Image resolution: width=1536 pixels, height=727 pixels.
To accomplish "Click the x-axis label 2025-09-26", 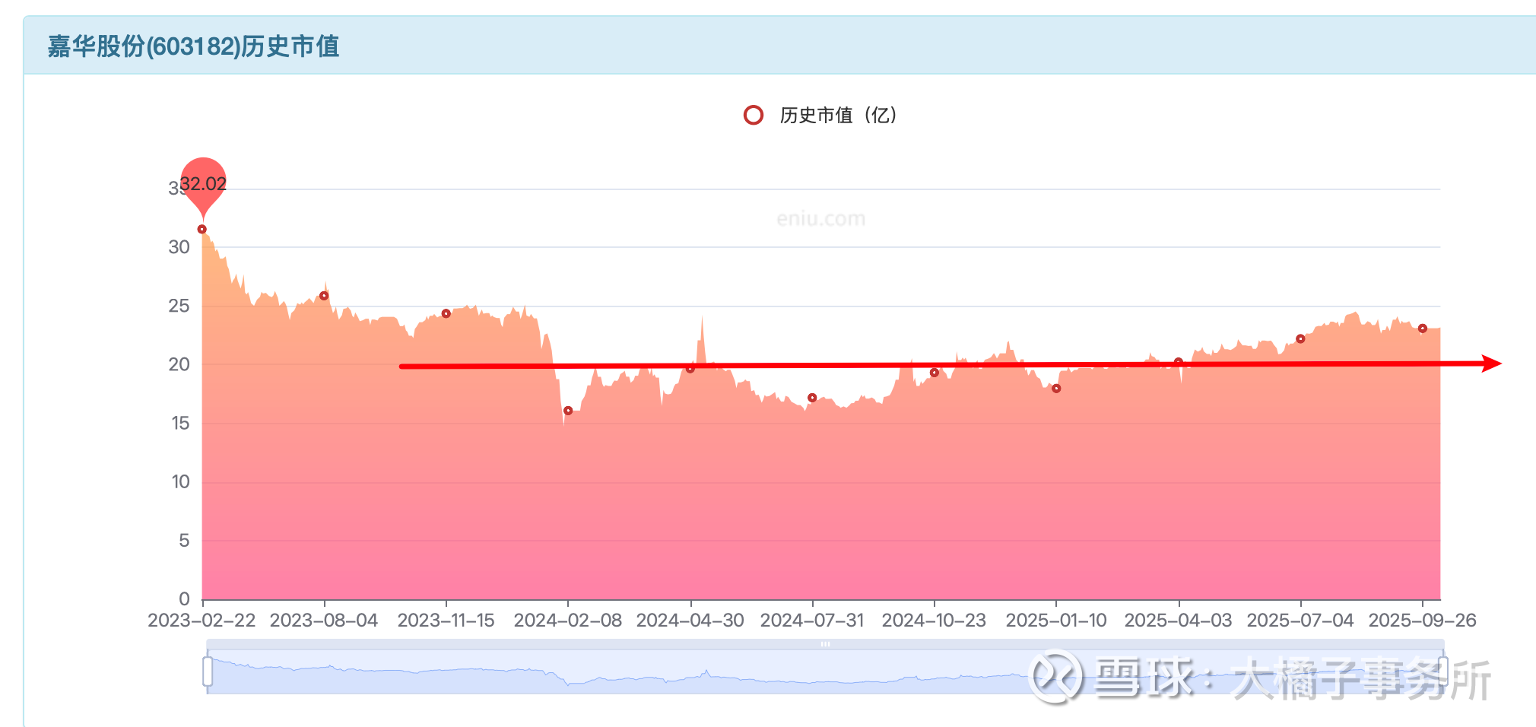I will pyautogui.click(x=1423, y=621).
